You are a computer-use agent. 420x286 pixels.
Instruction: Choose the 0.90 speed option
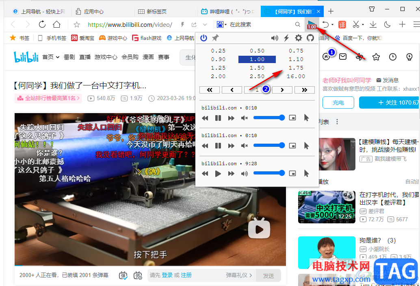[x=218, y=59]
